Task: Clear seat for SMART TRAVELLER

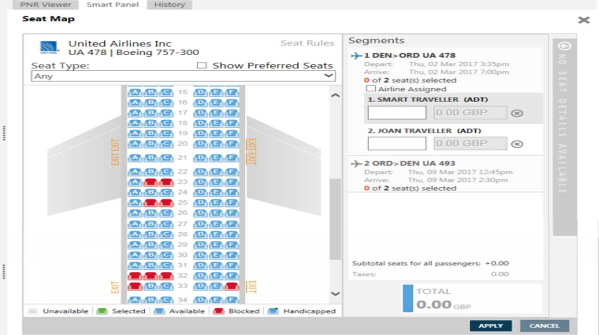Action: (517, 113)
